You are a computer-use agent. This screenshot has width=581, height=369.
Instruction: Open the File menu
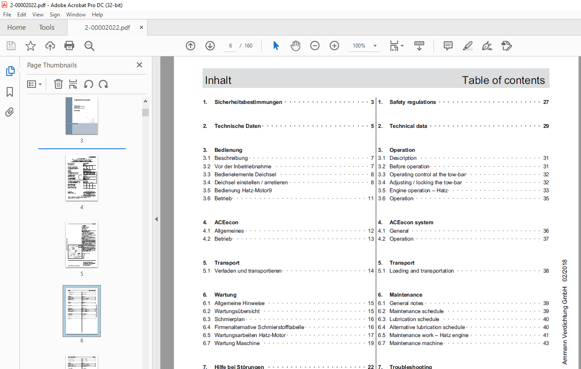coord(7,15)
